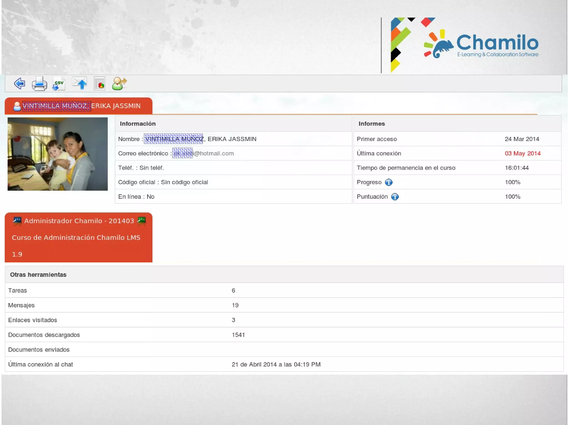568x425 pixels.
Task: Open Administrador Chamilo - 201403 course title
Action: pos(79,221)
